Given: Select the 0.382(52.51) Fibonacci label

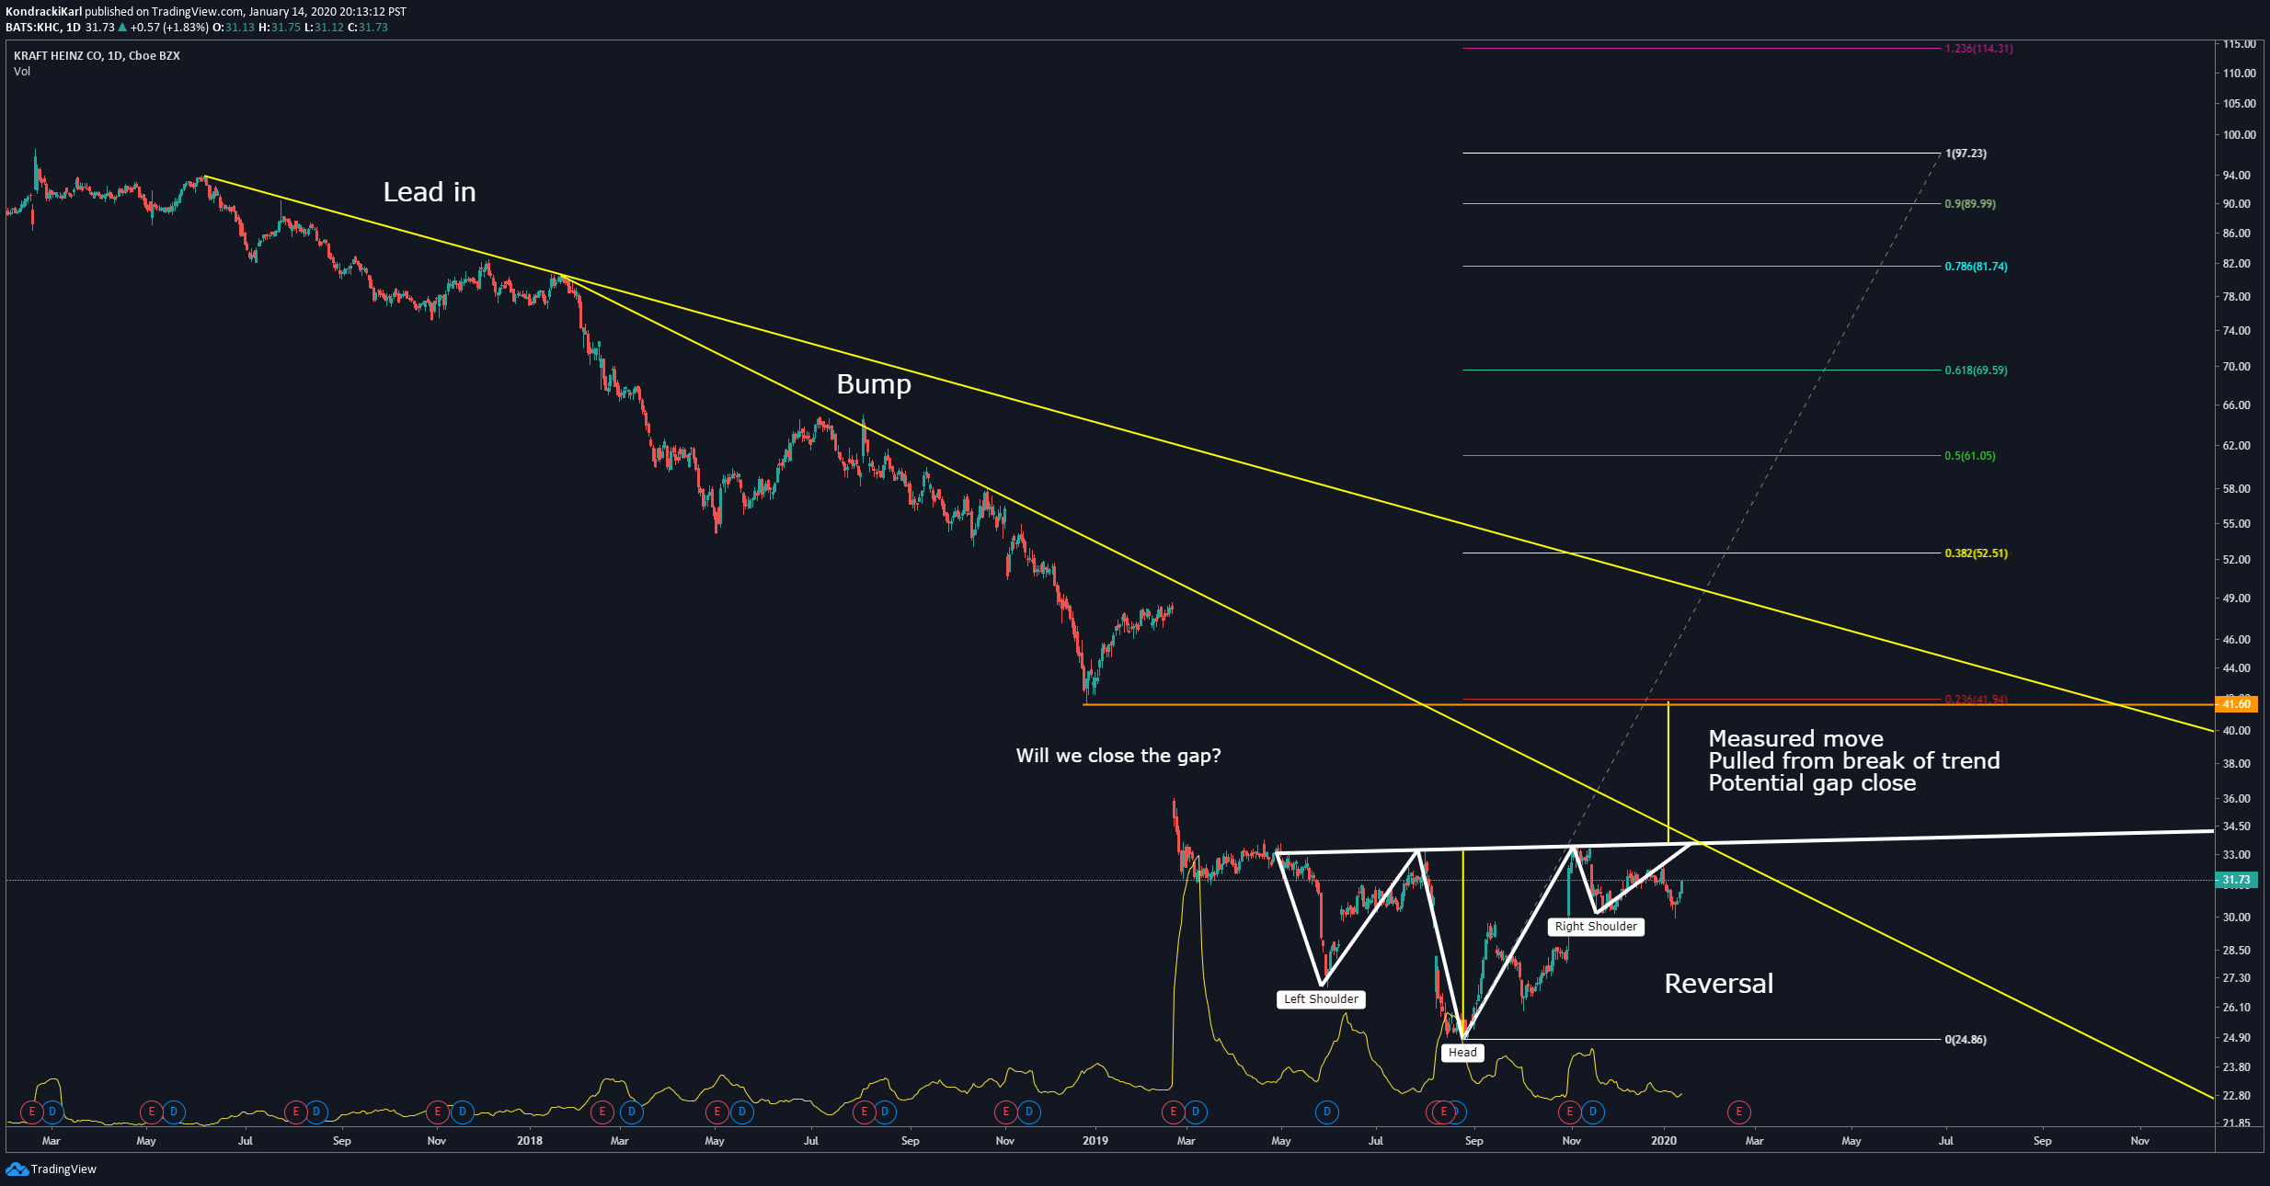Looking at the screenshot, I should (1976, 553).
